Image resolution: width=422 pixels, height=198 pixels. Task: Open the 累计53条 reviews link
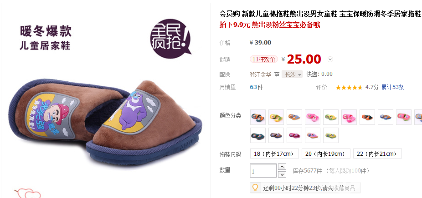tap(392, 87)
